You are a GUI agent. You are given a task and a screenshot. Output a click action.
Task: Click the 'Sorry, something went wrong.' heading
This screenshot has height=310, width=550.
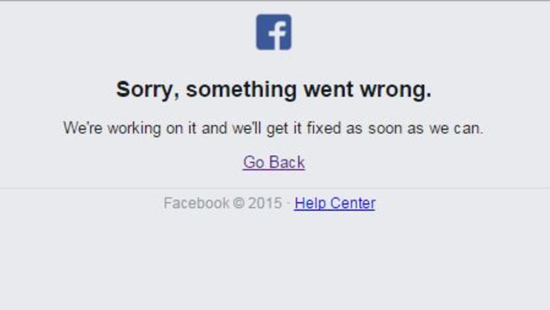click(274, 90)
